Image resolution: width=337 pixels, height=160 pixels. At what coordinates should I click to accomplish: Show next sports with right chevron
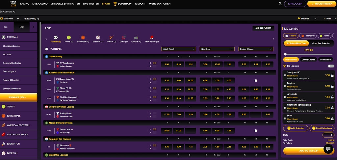(273, 39)
